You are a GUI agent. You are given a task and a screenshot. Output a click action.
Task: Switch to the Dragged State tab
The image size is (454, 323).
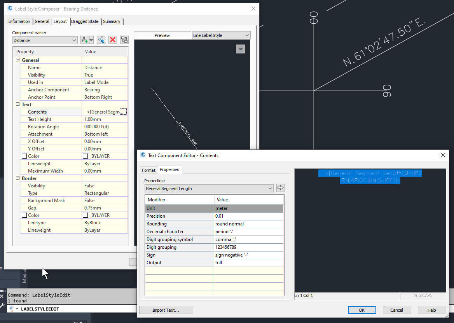(85, 22)
